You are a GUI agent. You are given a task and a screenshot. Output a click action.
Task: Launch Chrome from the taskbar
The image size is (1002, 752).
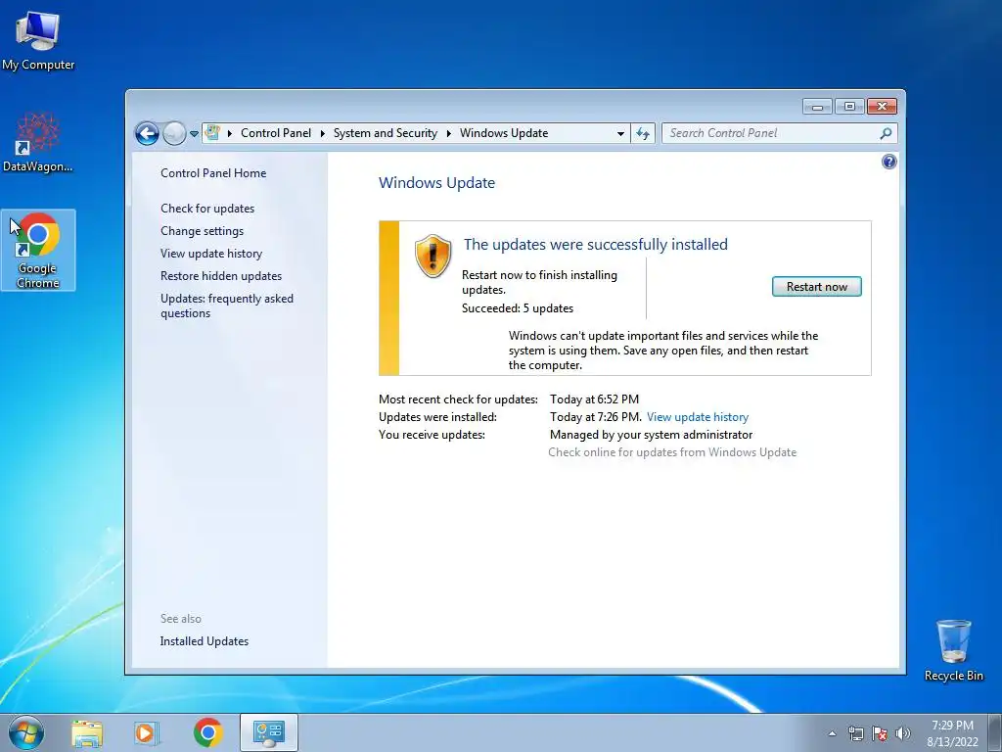pyautogui.click(x=207, y=732)
